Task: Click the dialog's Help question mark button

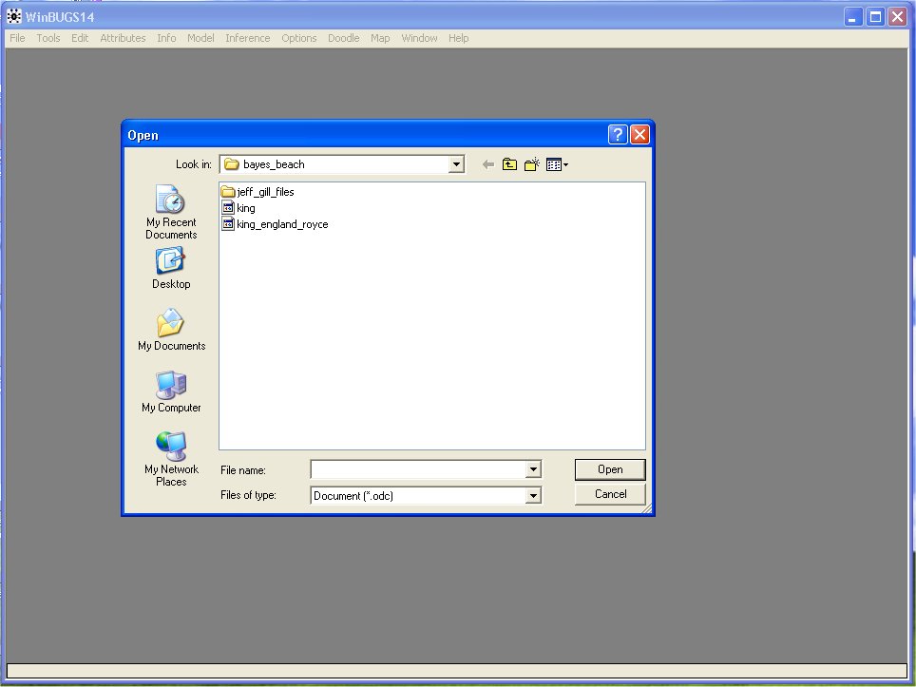Action: point(618,135)
